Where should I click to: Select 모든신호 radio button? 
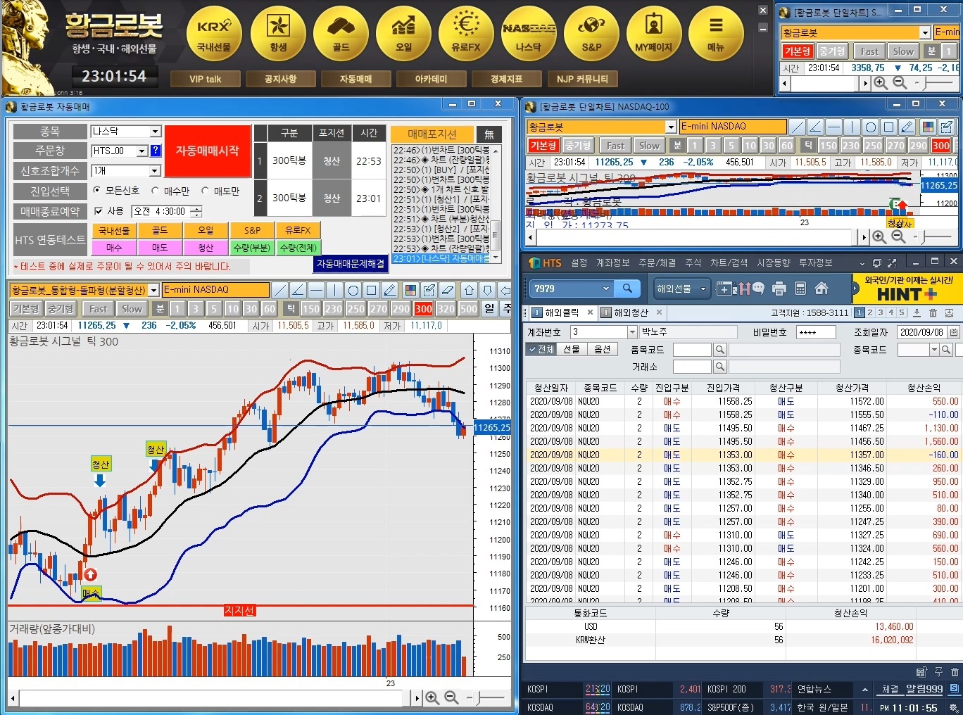(x=97, y=191)
